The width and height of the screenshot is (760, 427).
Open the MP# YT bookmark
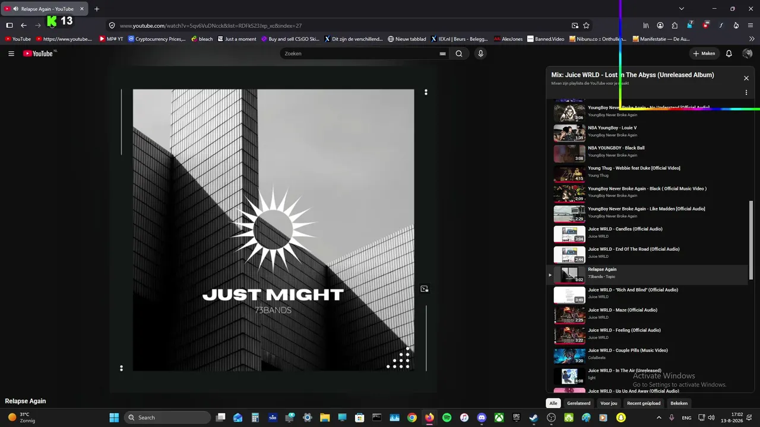[x=111, y=39]
